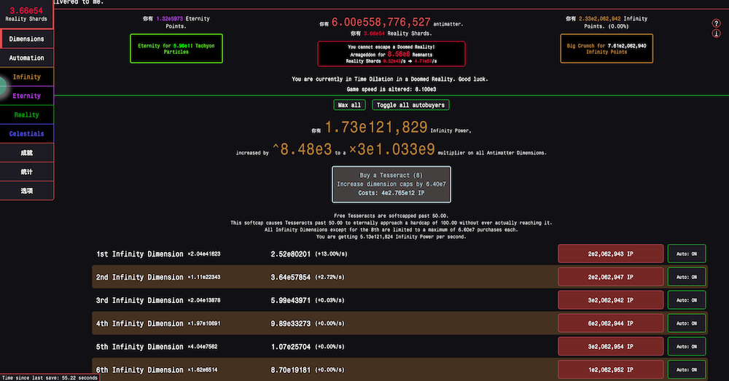
Task: Click the exclamation info icon below help
Action: (716, 34)
